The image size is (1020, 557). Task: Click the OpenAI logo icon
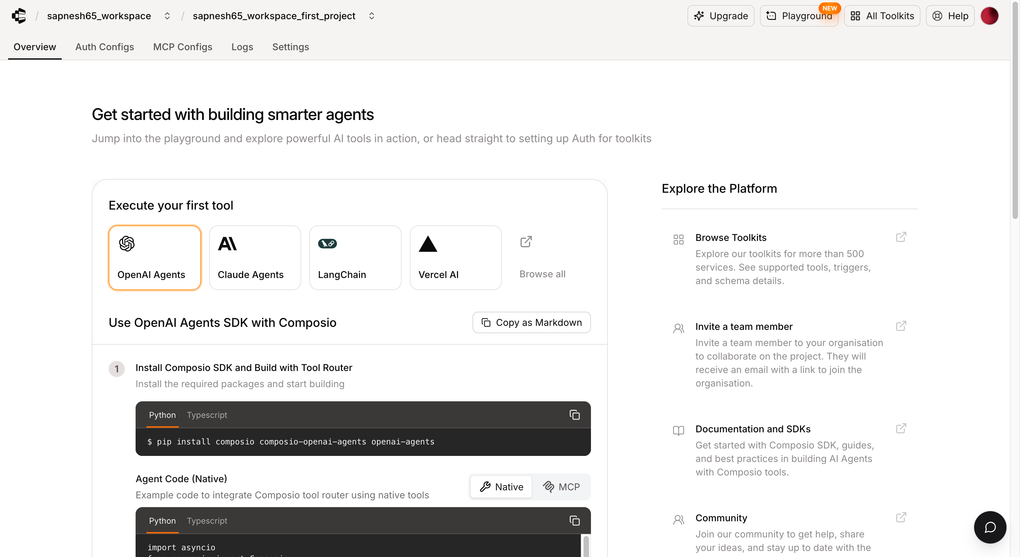(x=127, y=243)
